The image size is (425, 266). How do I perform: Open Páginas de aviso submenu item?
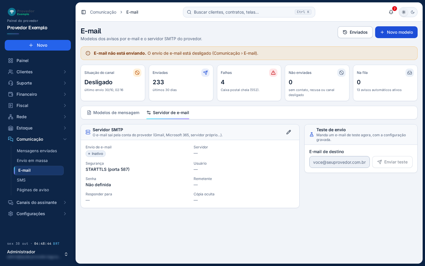pyautogui.click(x=39, y=190)
